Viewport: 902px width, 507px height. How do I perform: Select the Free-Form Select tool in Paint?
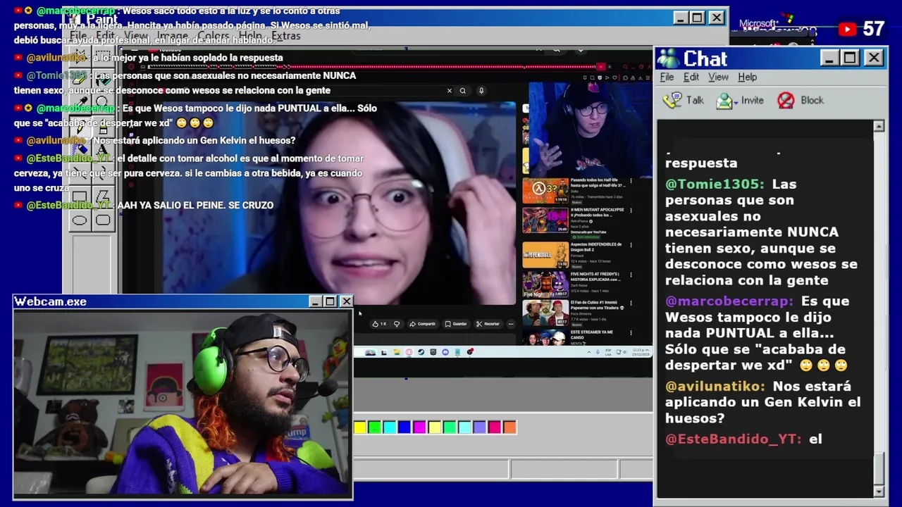point(80,56)
